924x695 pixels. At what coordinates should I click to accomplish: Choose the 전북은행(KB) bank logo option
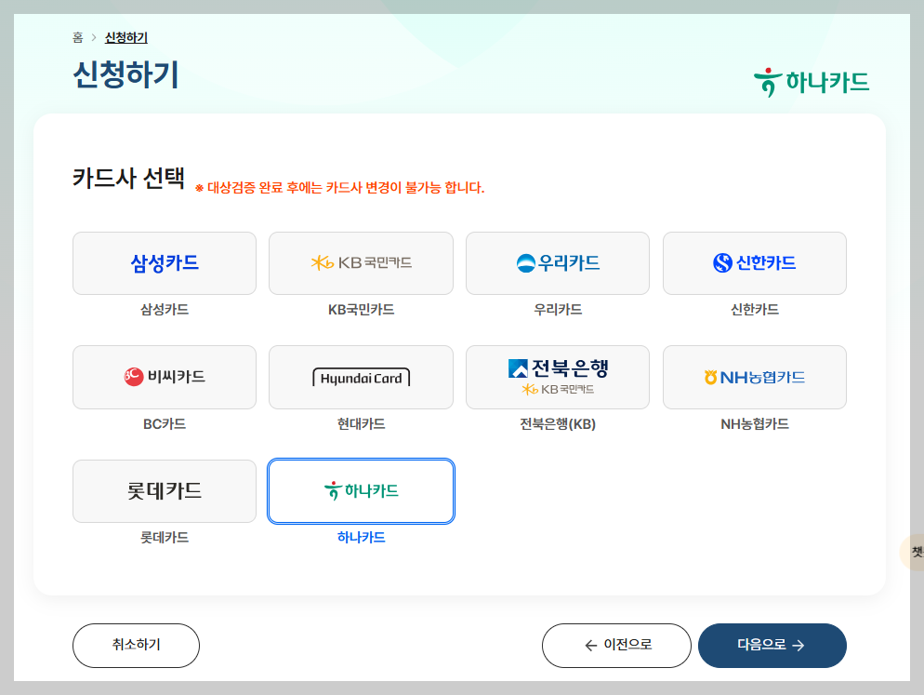(x=558, y=377)
